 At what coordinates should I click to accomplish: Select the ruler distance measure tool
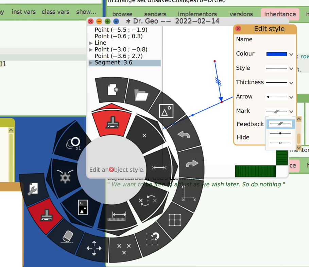[x=117, y=216]
